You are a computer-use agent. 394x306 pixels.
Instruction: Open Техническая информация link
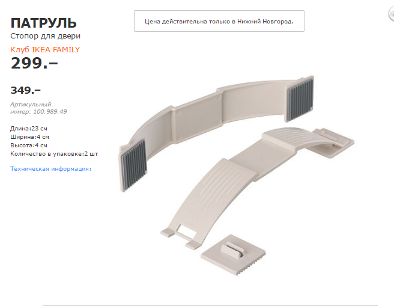click(51, 169)
